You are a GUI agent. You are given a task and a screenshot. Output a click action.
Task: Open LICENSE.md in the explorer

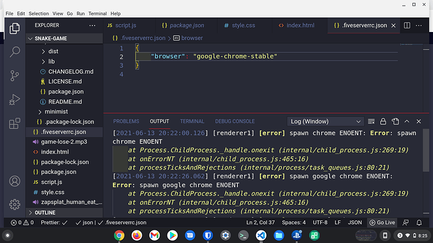(65, 82)
